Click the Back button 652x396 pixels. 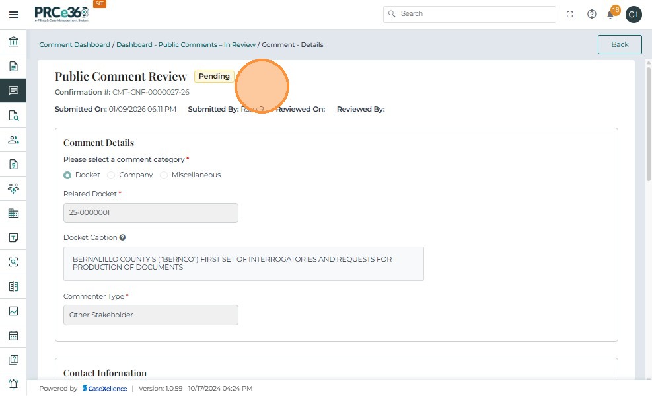point(620,44)
